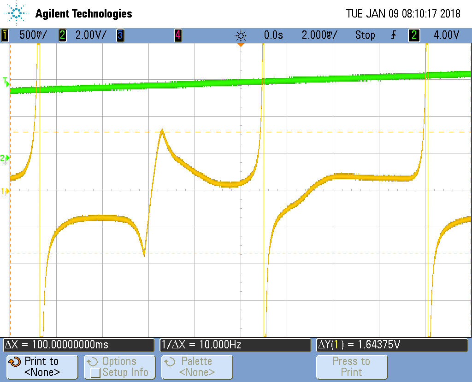
Task: Select the green channel 2 badge
Action: pos(62,35)
